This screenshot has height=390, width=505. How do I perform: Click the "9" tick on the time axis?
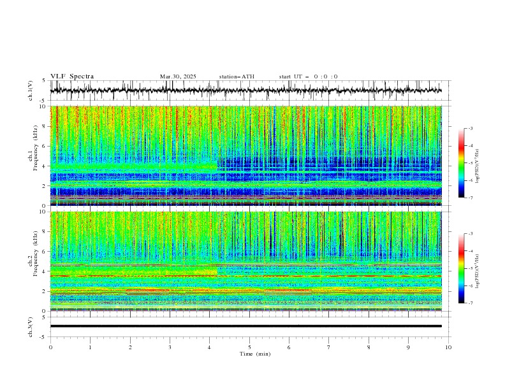(408, 347)
